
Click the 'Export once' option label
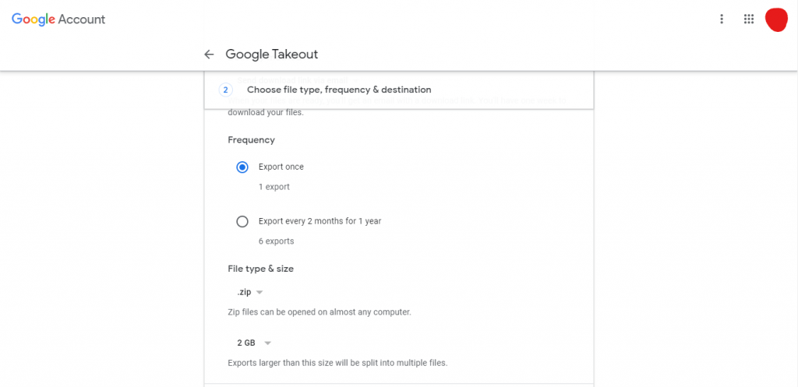[281, 167]
